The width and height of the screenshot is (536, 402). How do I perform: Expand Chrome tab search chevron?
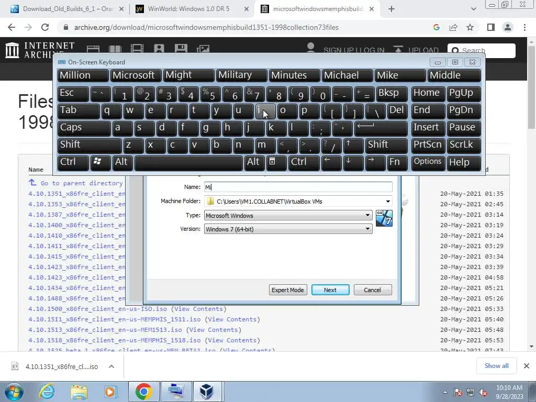(x=473, y=9)
